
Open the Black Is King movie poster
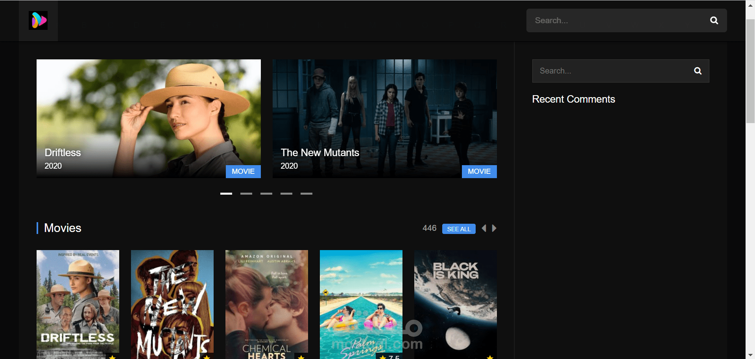(x=456, y=304)
